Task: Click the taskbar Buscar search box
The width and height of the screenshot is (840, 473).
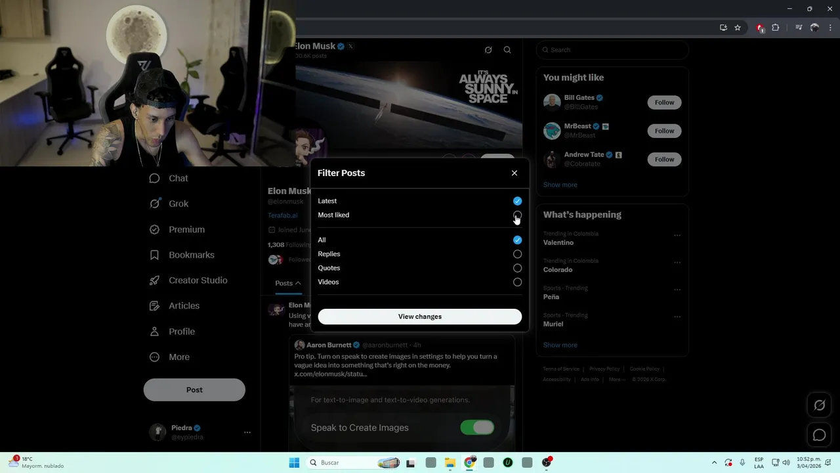Action: tap(354, 462)
